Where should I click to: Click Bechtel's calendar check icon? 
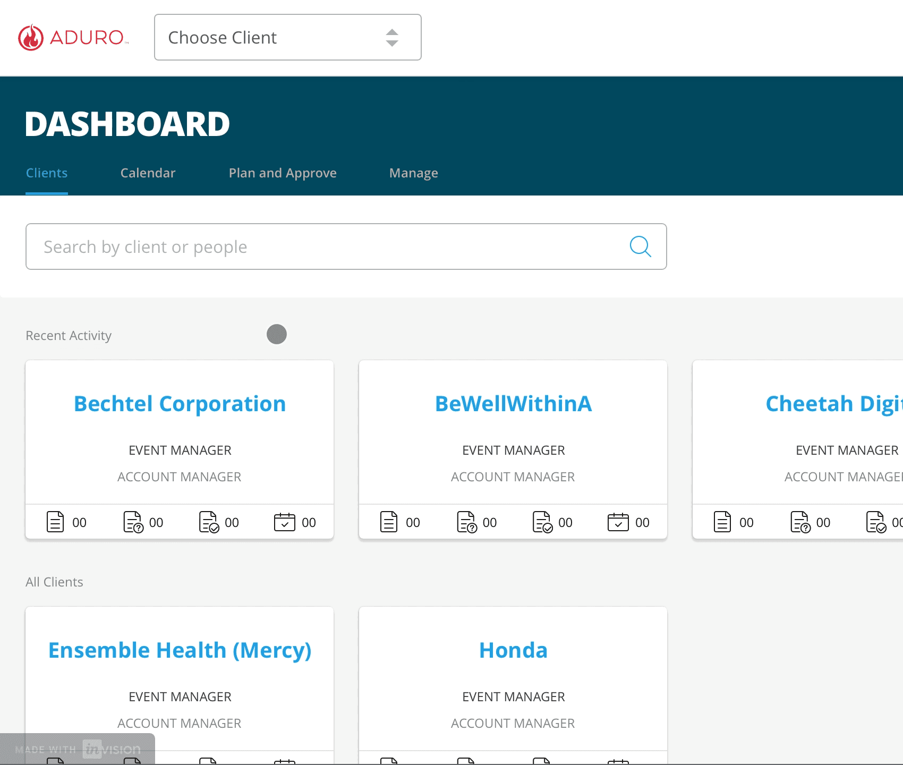(x=285, y=522)
